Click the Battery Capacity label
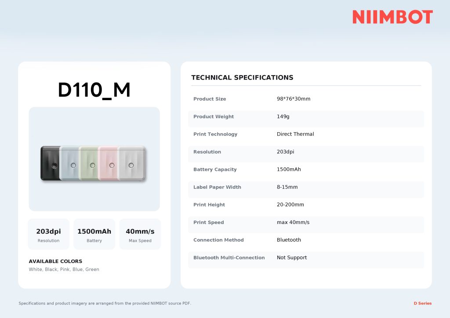450x318 pixels. tap(215, 170)
